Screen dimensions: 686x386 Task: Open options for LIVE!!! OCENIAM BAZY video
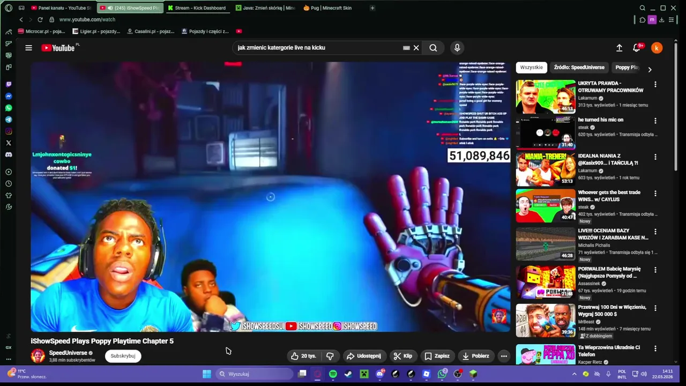click(x=655, y=232)
